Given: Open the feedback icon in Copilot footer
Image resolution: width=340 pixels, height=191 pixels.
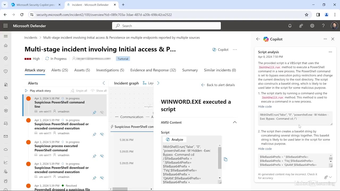Looking at the screenshot, I should tap(326, 177).
